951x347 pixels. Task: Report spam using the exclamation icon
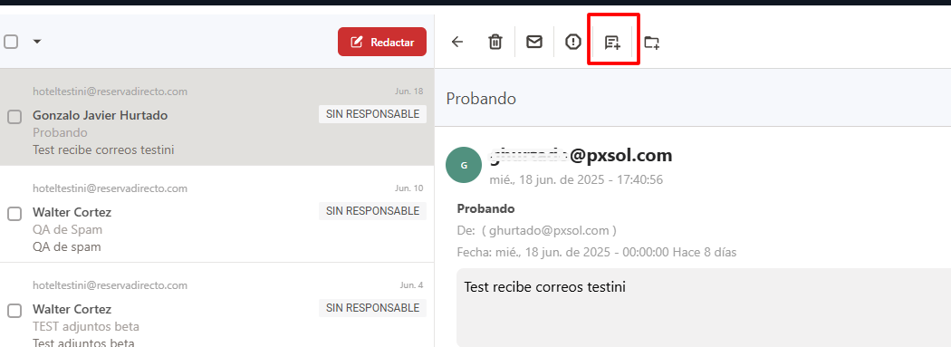(573, 42)
